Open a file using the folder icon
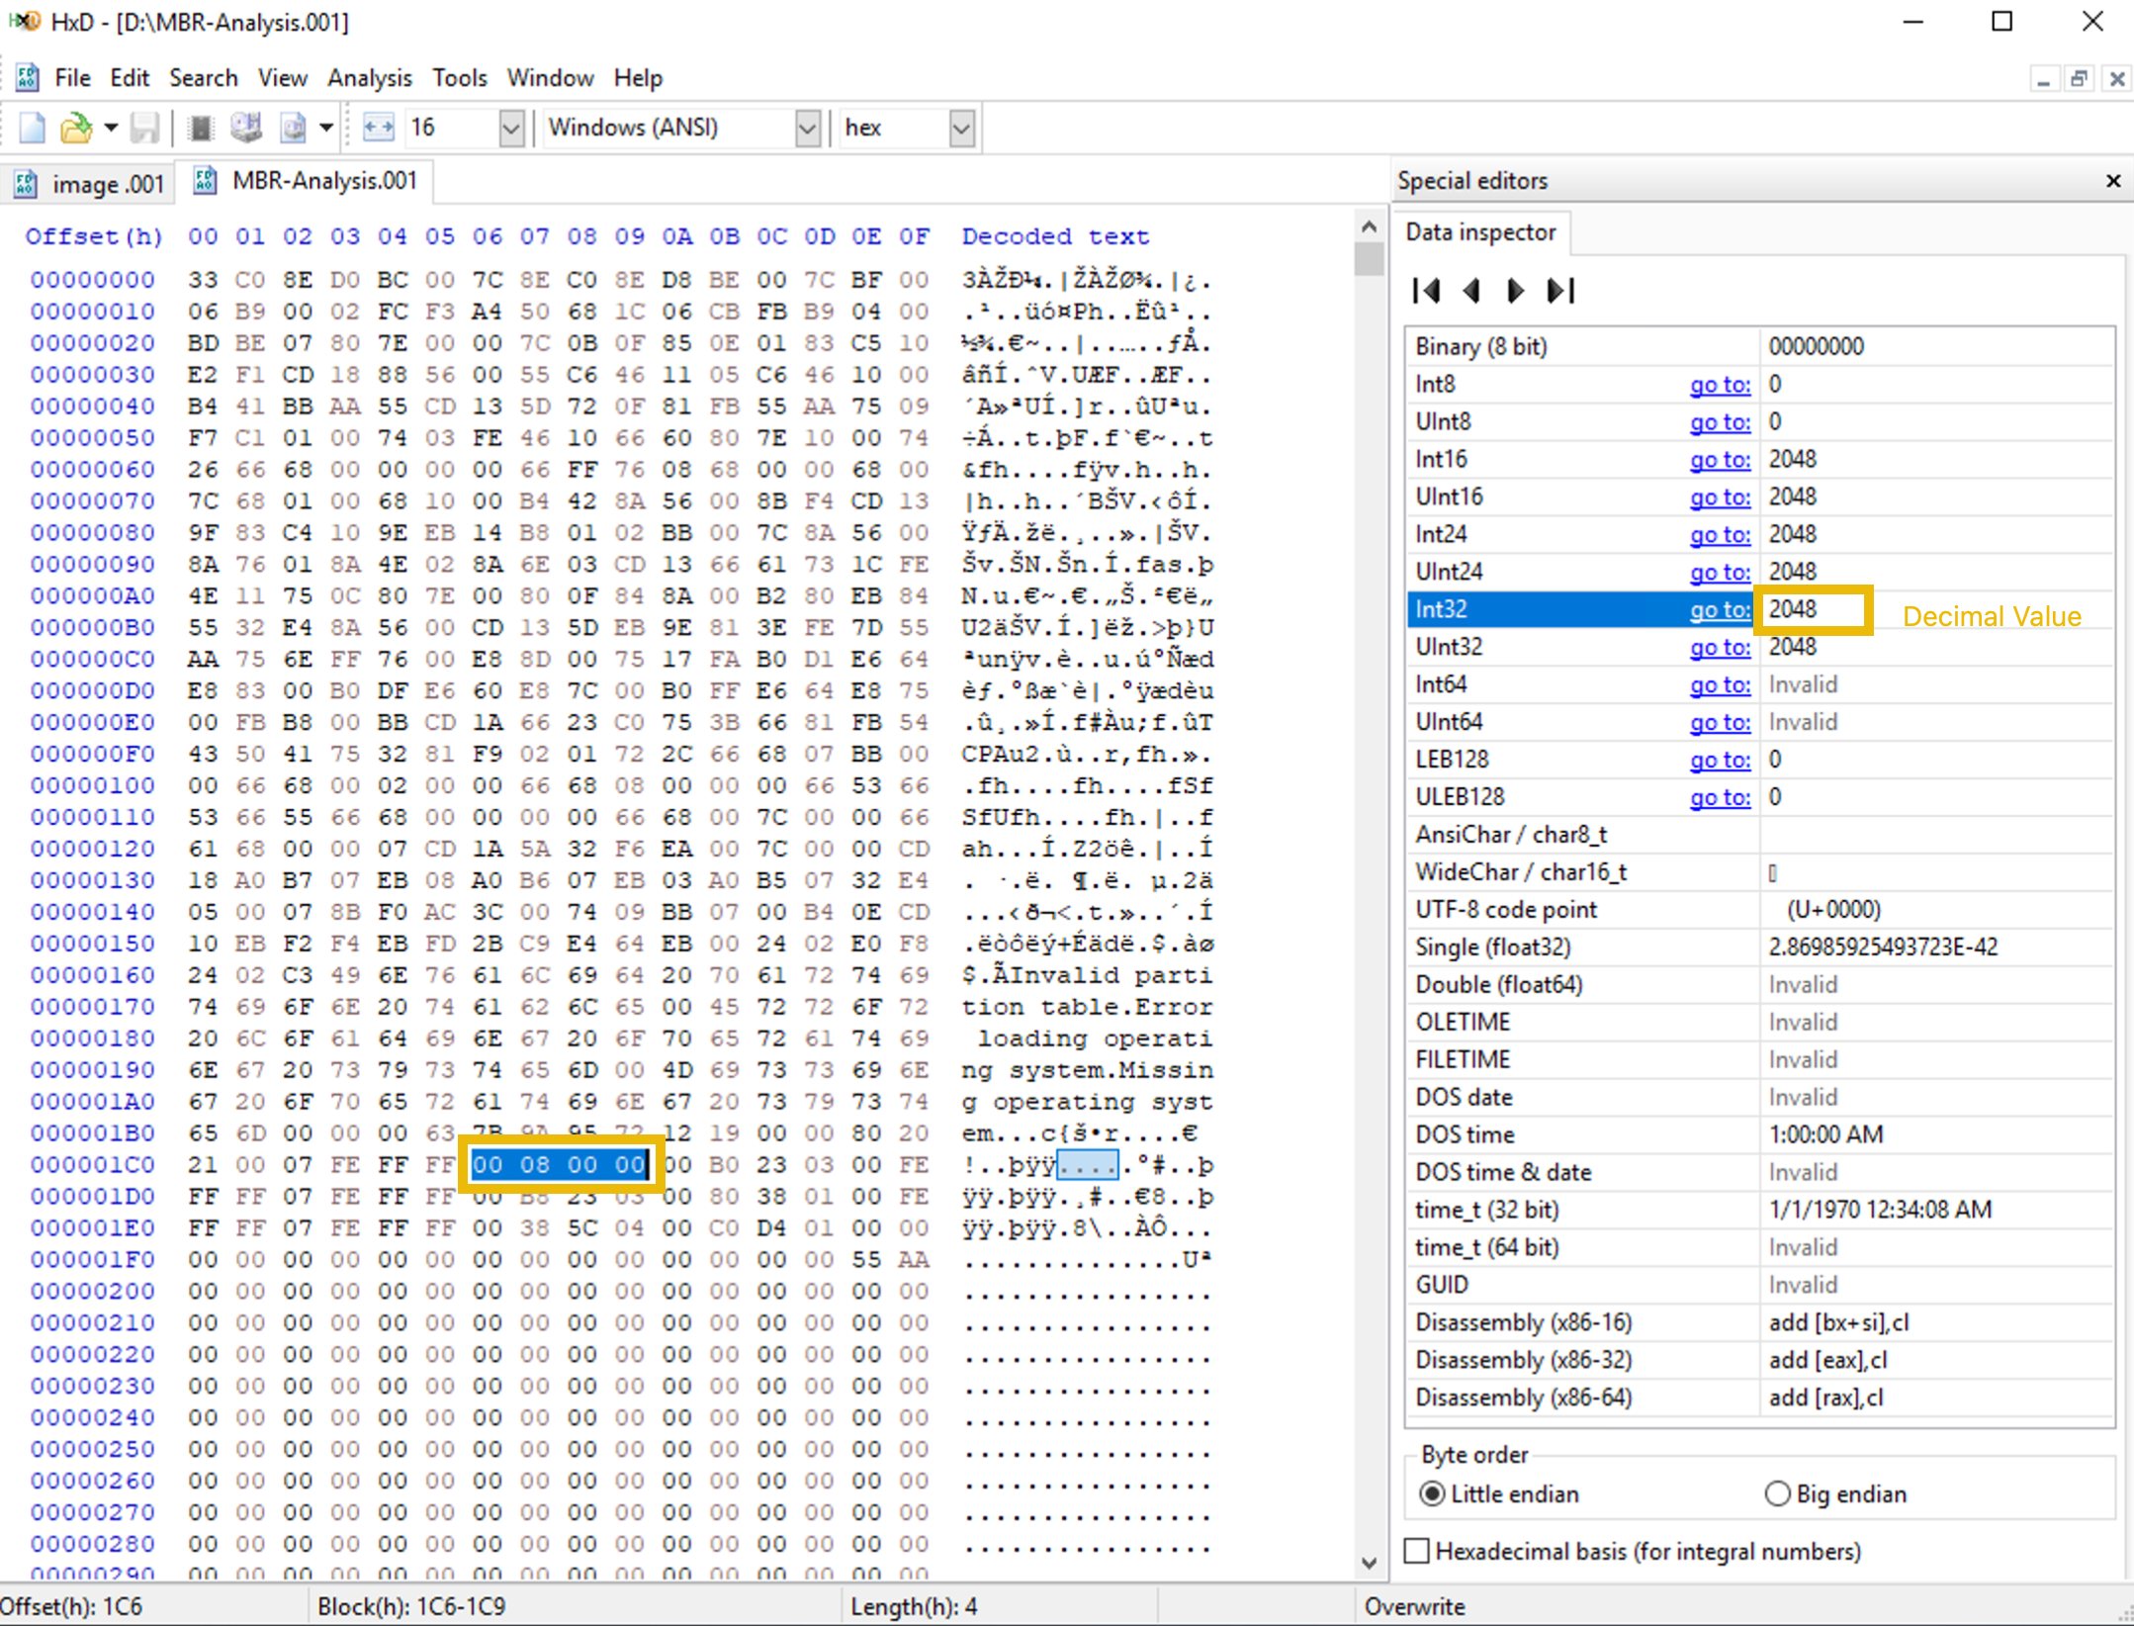Image resolution: width=2134 pixels, height=1626 pixels. 76,128
